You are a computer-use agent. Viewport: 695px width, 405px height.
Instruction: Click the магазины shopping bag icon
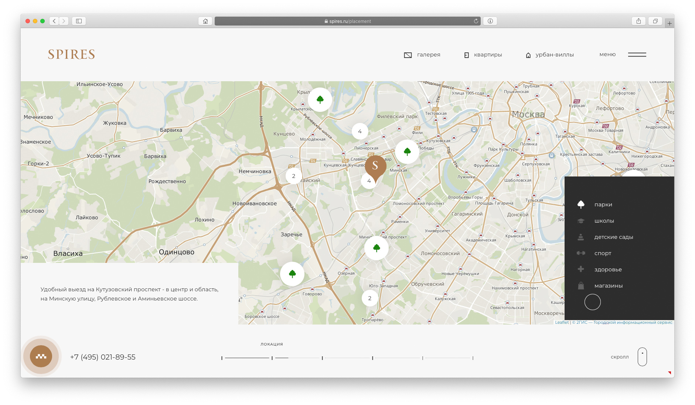(581, 286)
